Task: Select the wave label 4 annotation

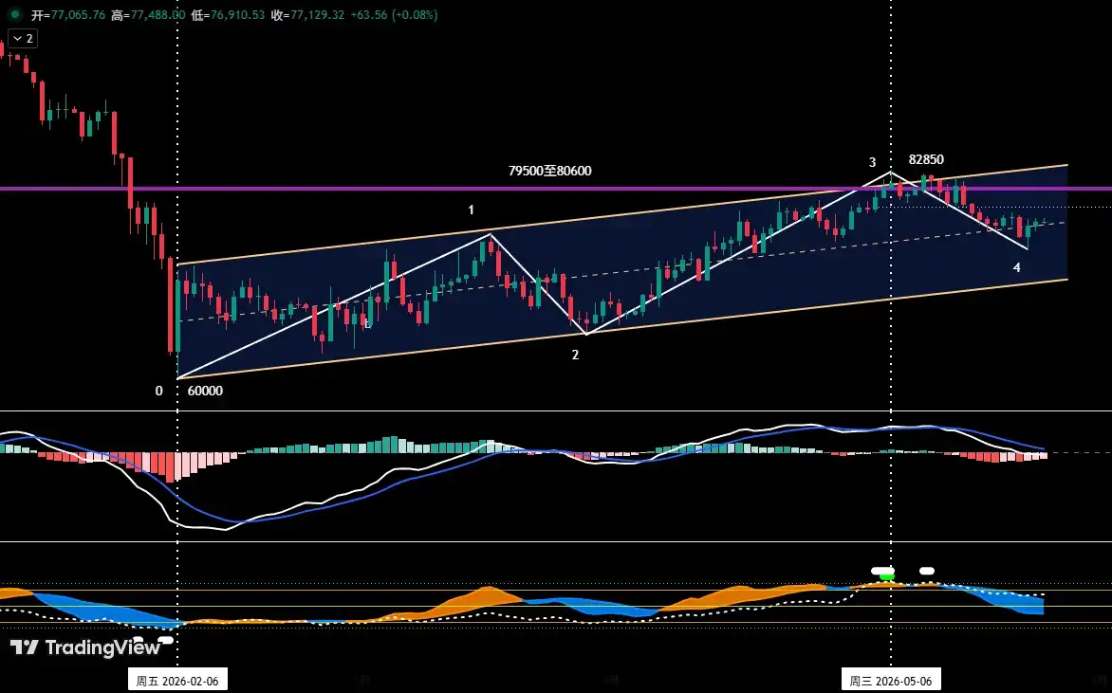Action: [x=1017, y=267]
